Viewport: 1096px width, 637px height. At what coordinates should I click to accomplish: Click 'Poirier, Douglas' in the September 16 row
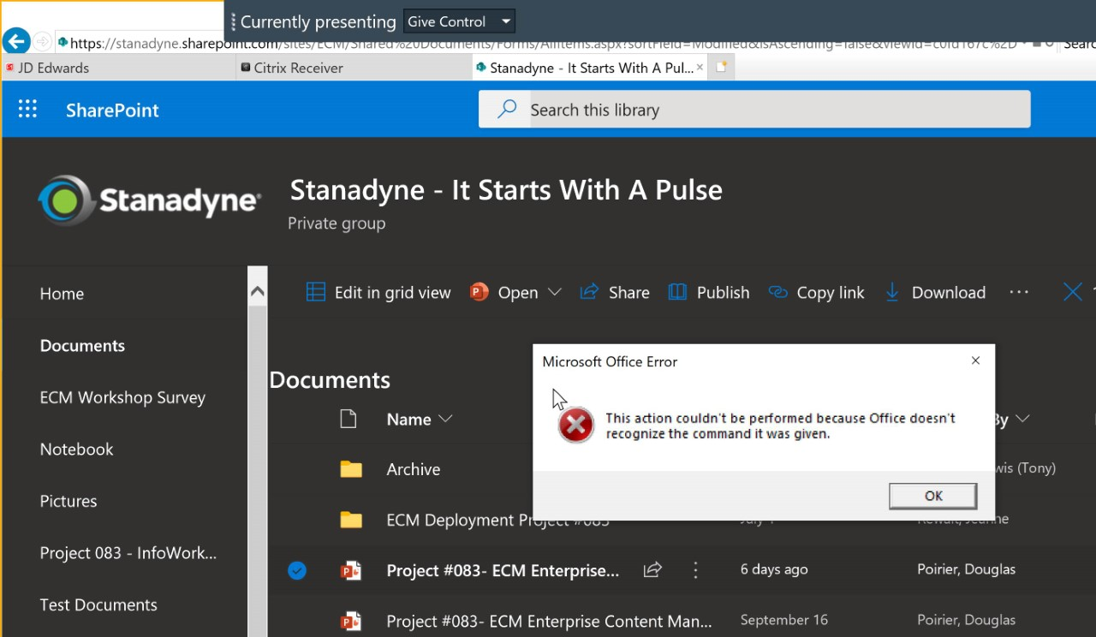pos(966,620)
